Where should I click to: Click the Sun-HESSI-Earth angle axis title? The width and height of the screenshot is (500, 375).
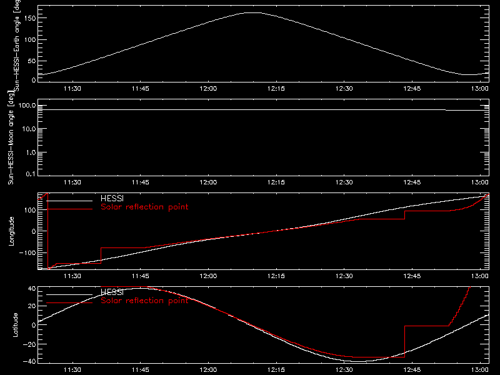pos(17,44)
